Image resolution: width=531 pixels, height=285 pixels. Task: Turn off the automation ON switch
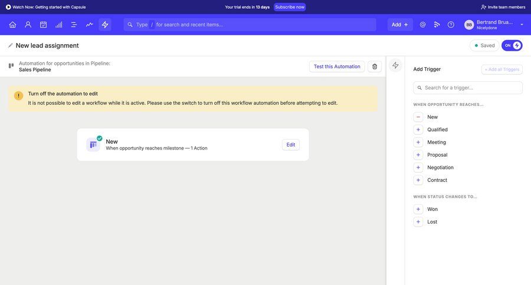(x=512, y=45)
